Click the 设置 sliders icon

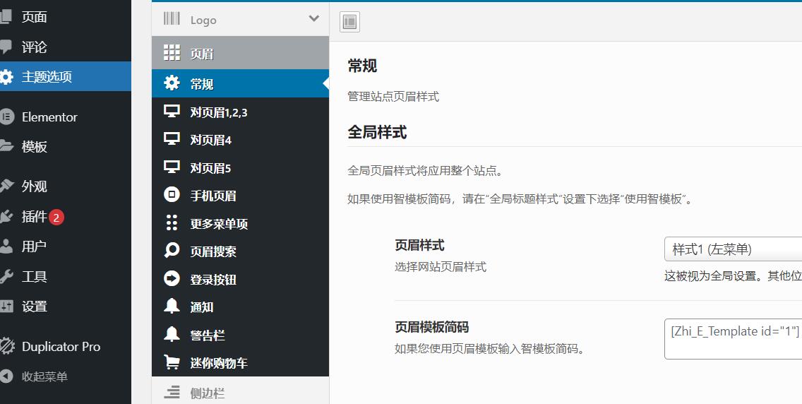click(6, 306)
